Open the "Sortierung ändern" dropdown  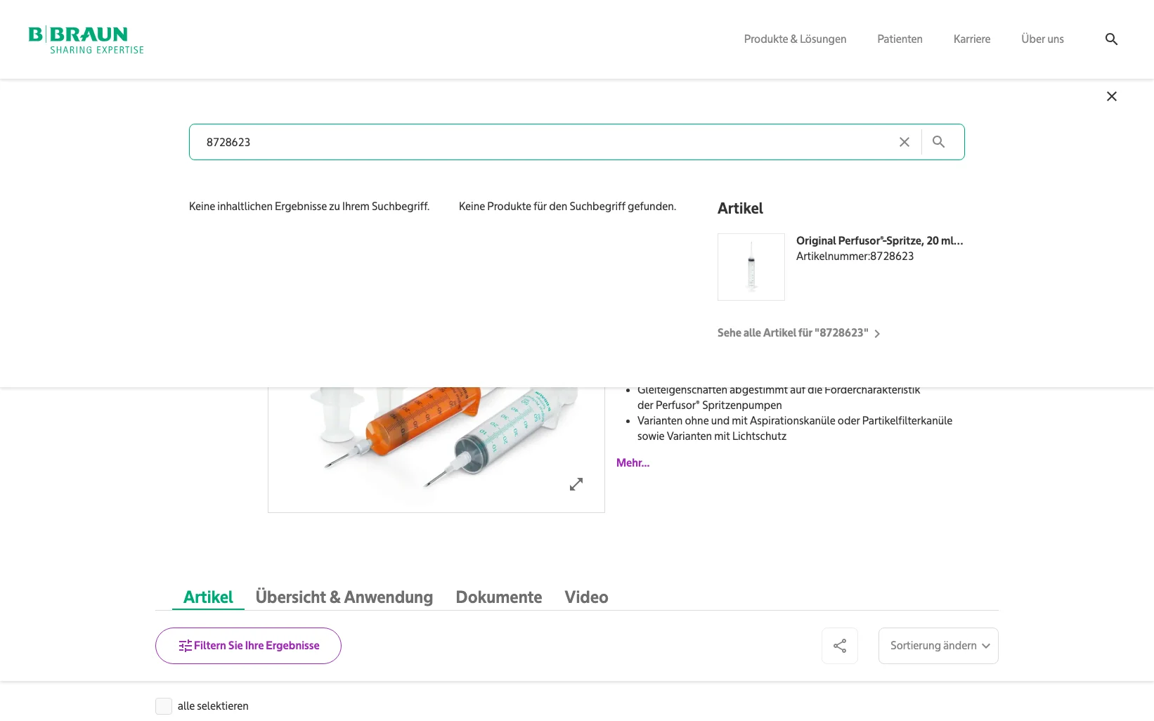coord(938,646)
